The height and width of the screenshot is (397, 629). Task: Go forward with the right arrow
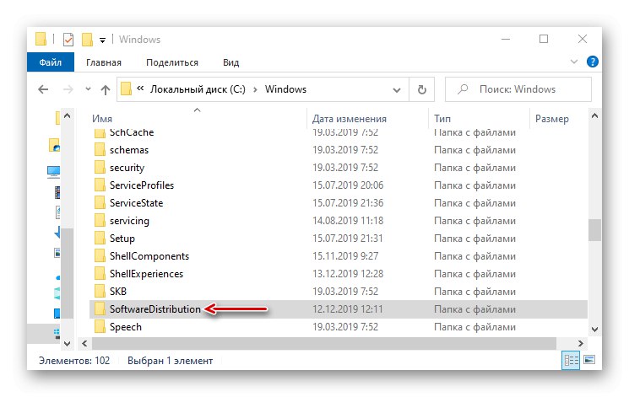(x=68, y=89)
